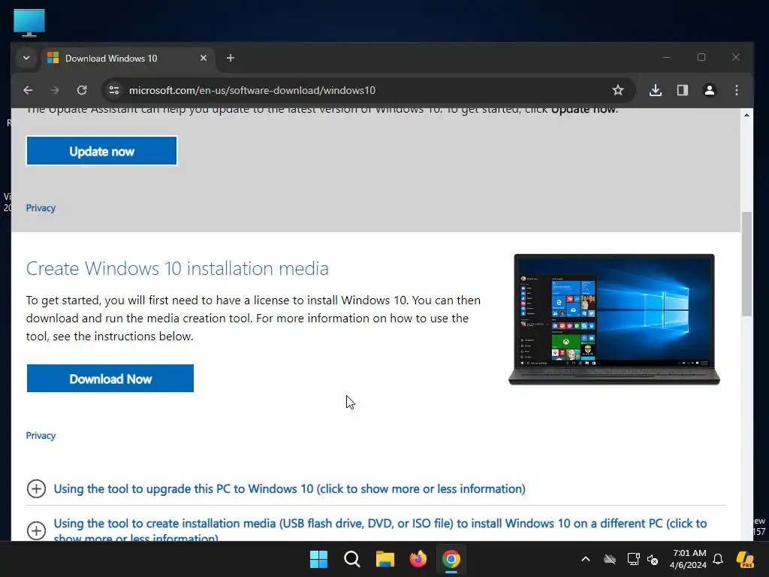Click the Update now button
The image size is (769, 577).
tap(101, 151)
